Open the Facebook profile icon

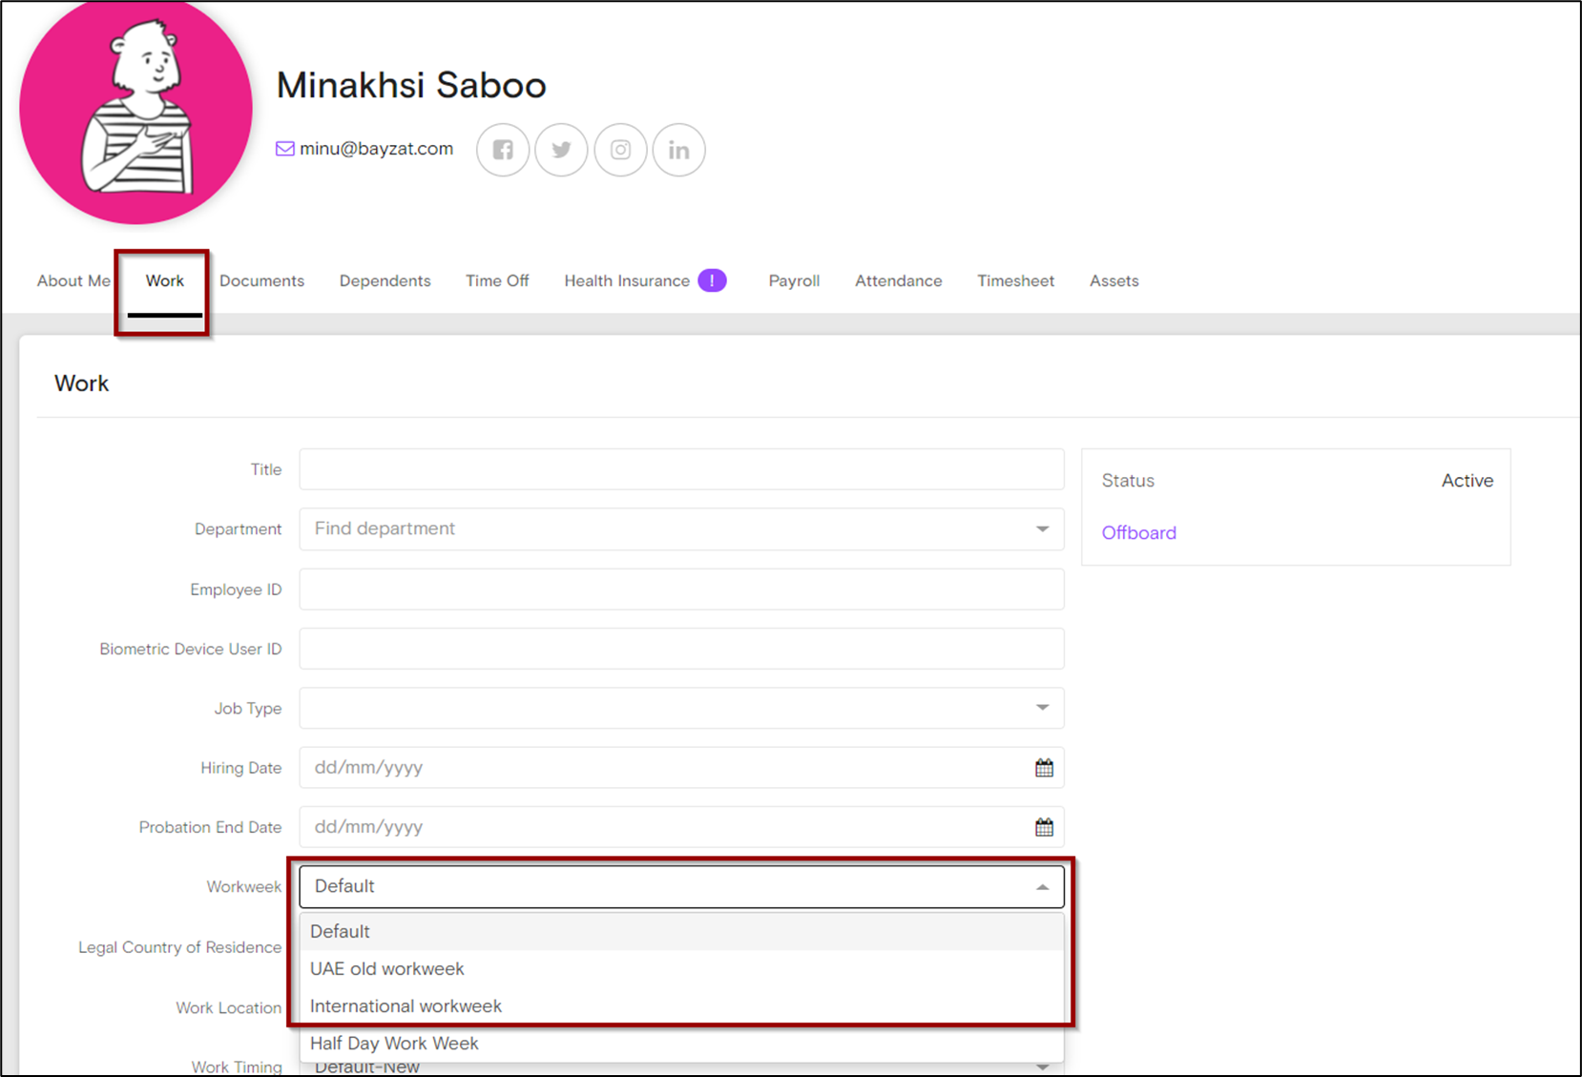tap(503, 150)
